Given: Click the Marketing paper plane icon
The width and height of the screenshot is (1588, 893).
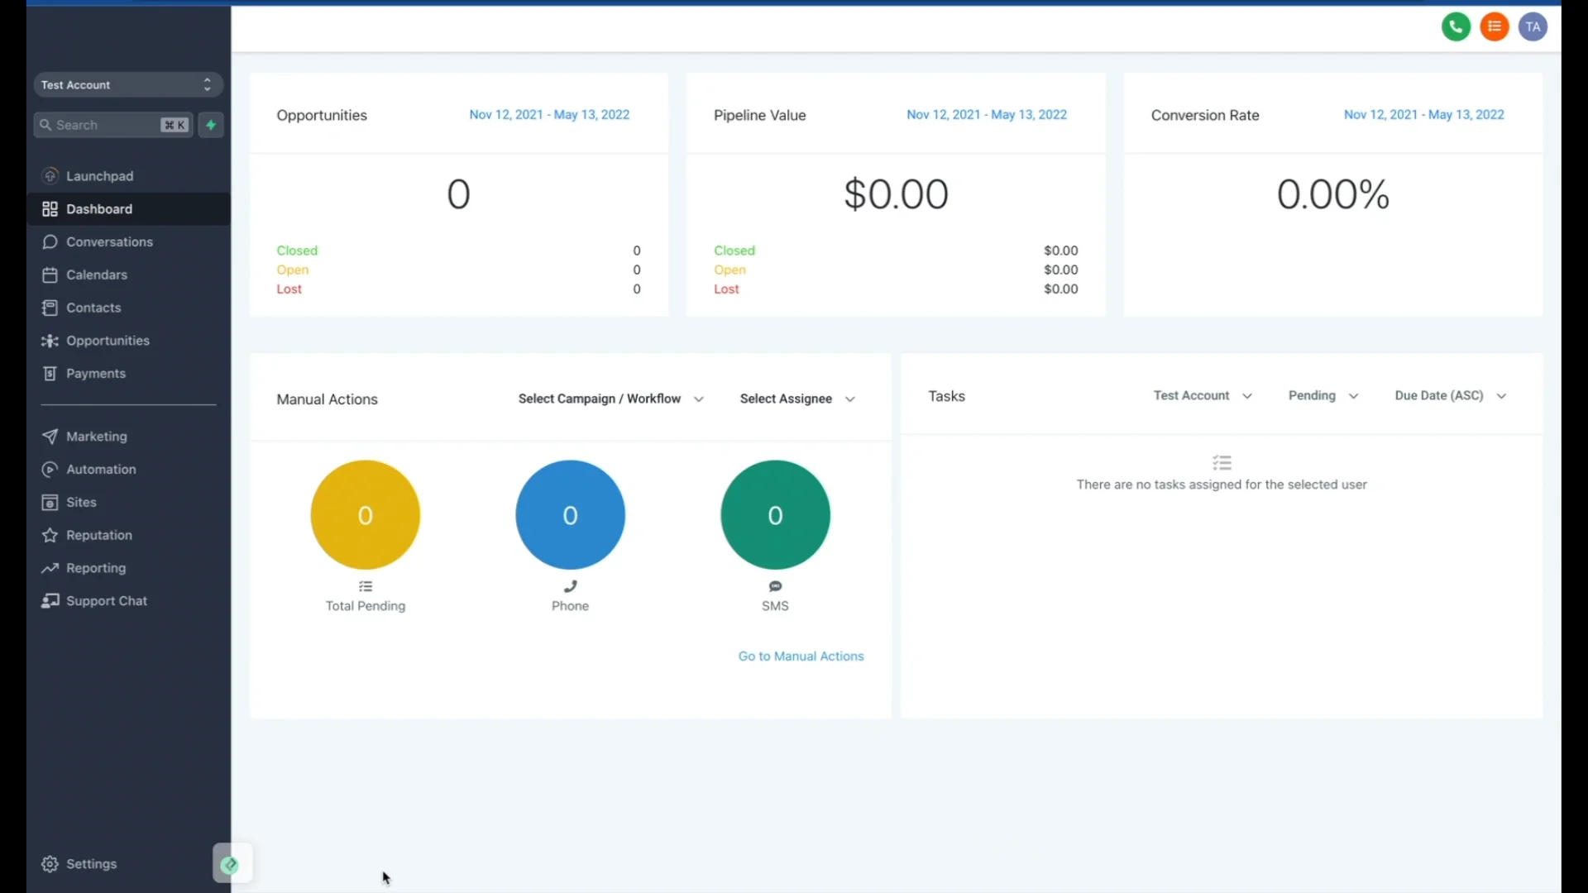Looking at the screenshot, I should point(50,437).
